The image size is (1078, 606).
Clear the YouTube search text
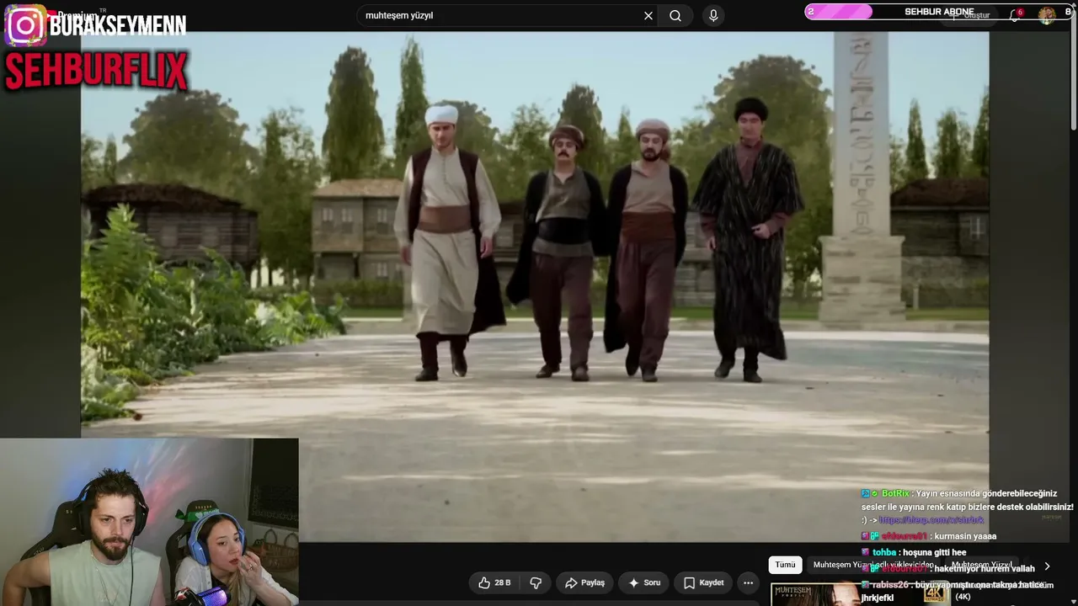coord(648,15)
